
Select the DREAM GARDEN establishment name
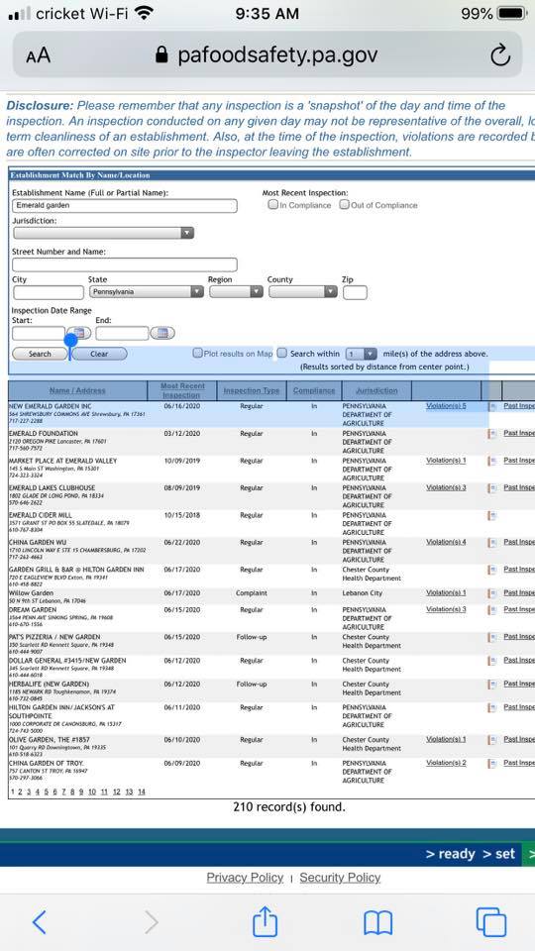33,609
